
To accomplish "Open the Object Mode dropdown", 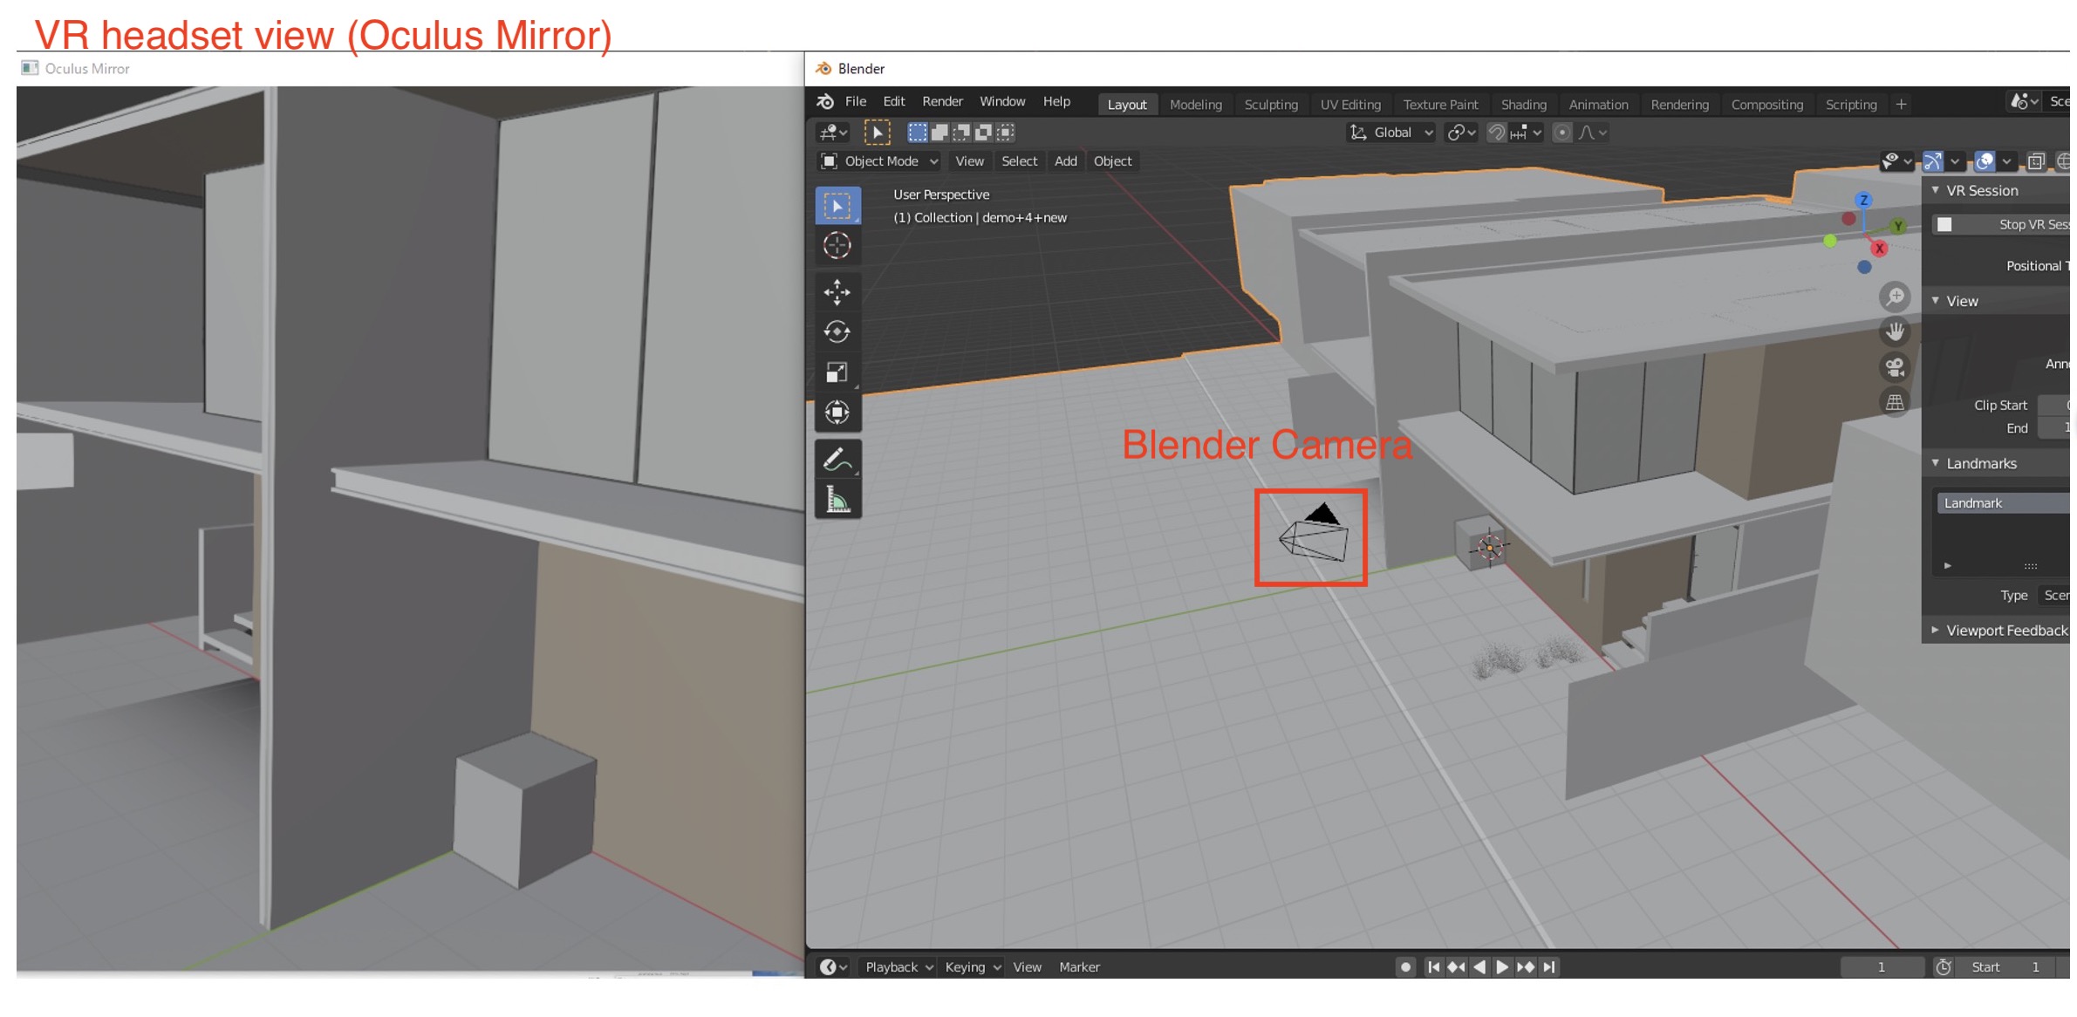I will [879, 161].
